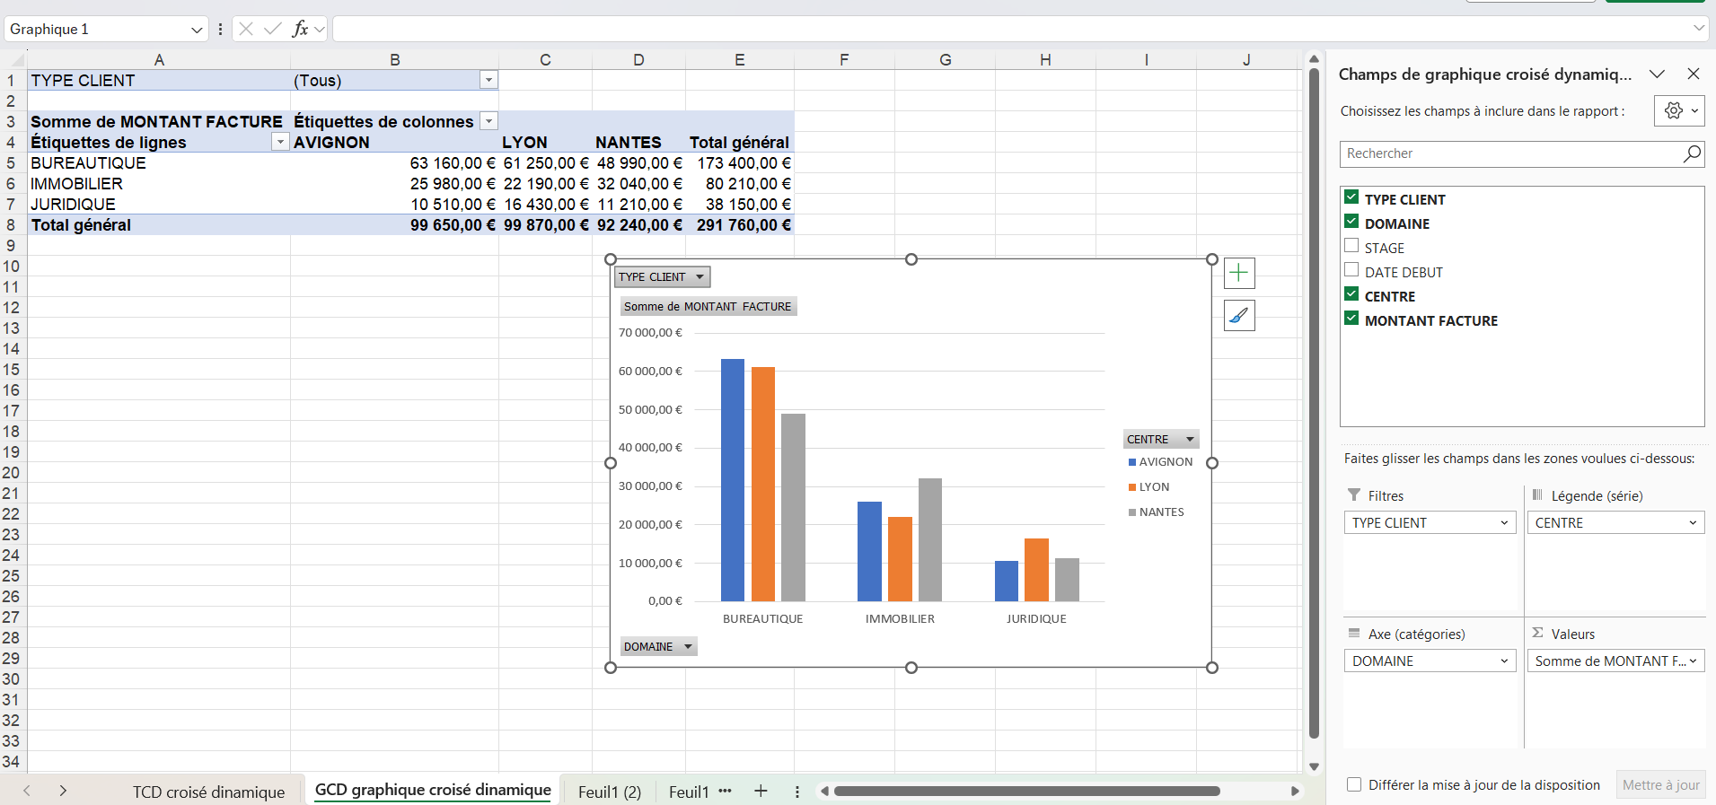This screenshot has width=1716, height=805.
Task: Click the horizontal scrollbar thumb
Action: [x=1026, y=791]
